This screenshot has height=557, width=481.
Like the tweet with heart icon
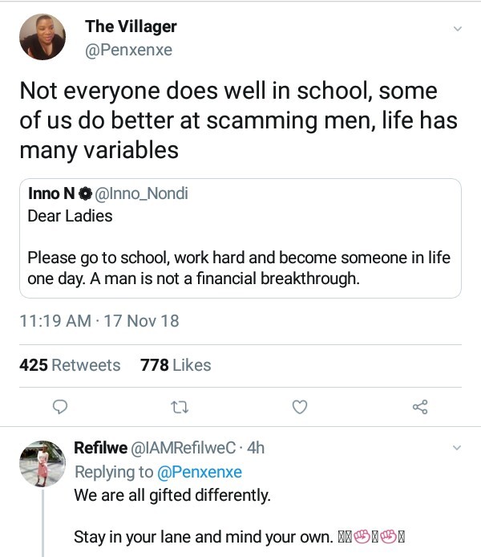299,408
